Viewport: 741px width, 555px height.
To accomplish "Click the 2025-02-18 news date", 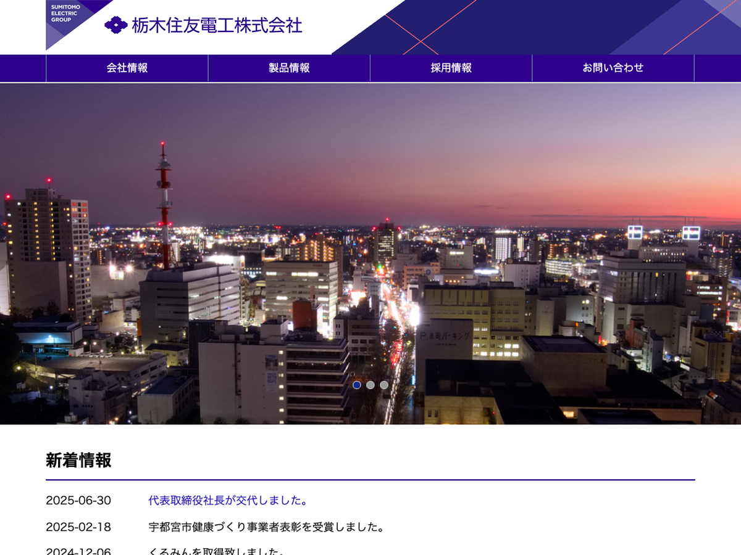I will 78,527.
